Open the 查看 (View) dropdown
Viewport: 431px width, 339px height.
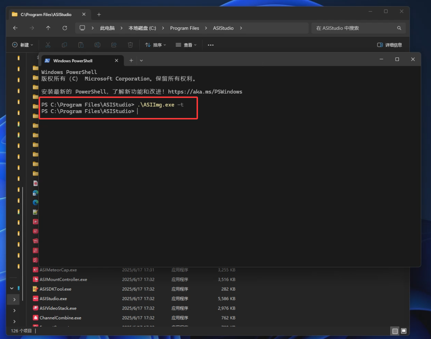(186, 45)
